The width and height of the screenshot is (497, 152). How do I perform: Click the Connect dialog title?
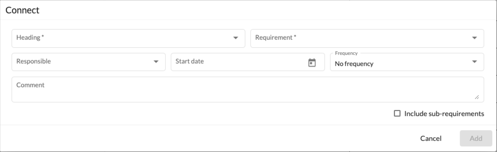pyautogui.click(x=22, y=10)
